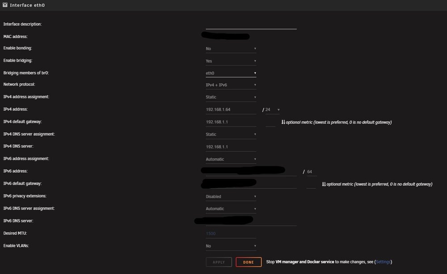The image size is (447, 274).
Task: Open IPv4 DNS server assignment dropdown
Action: click(231, 135)
